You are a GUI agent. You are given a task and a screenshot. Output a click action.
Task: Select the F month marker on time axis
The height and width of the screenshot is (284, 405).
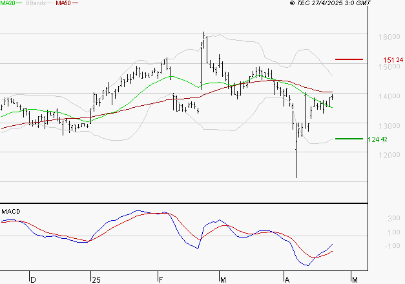point(160,279)
